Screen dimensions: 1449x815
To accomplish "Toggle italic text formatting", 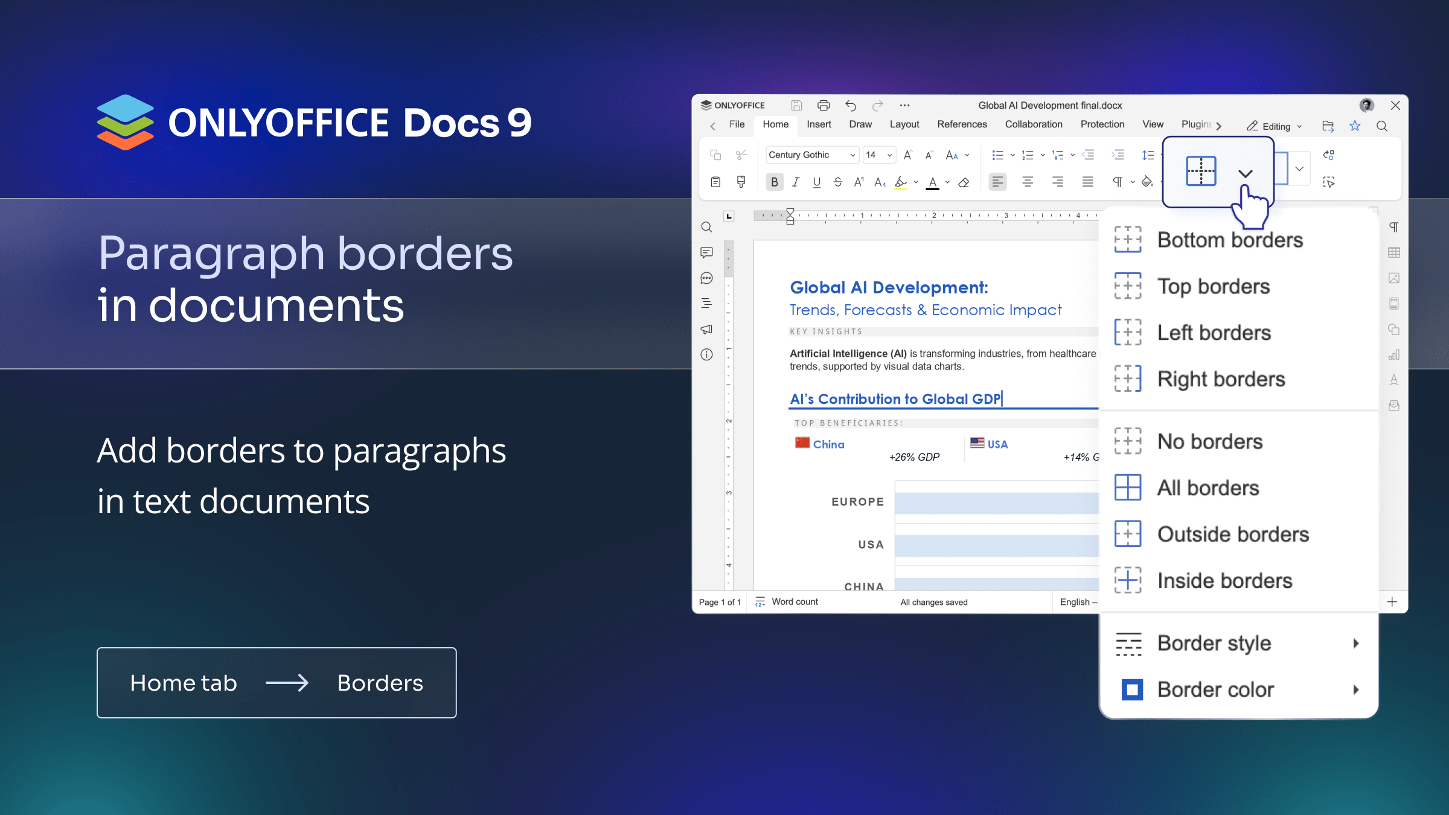I will pyautogui.click(x=796, y=182).
